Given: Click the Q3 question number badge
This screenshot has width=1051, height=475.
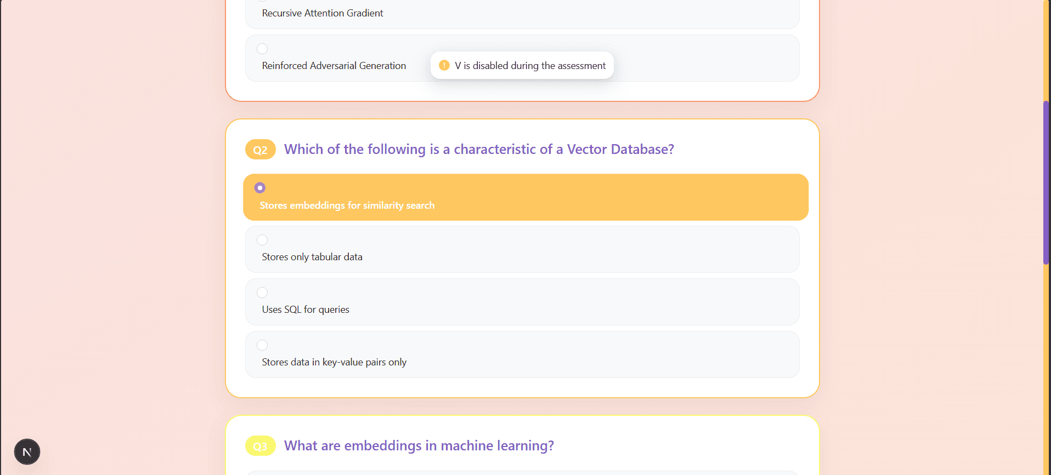Looking at the screenshot, I should point(260,446).
